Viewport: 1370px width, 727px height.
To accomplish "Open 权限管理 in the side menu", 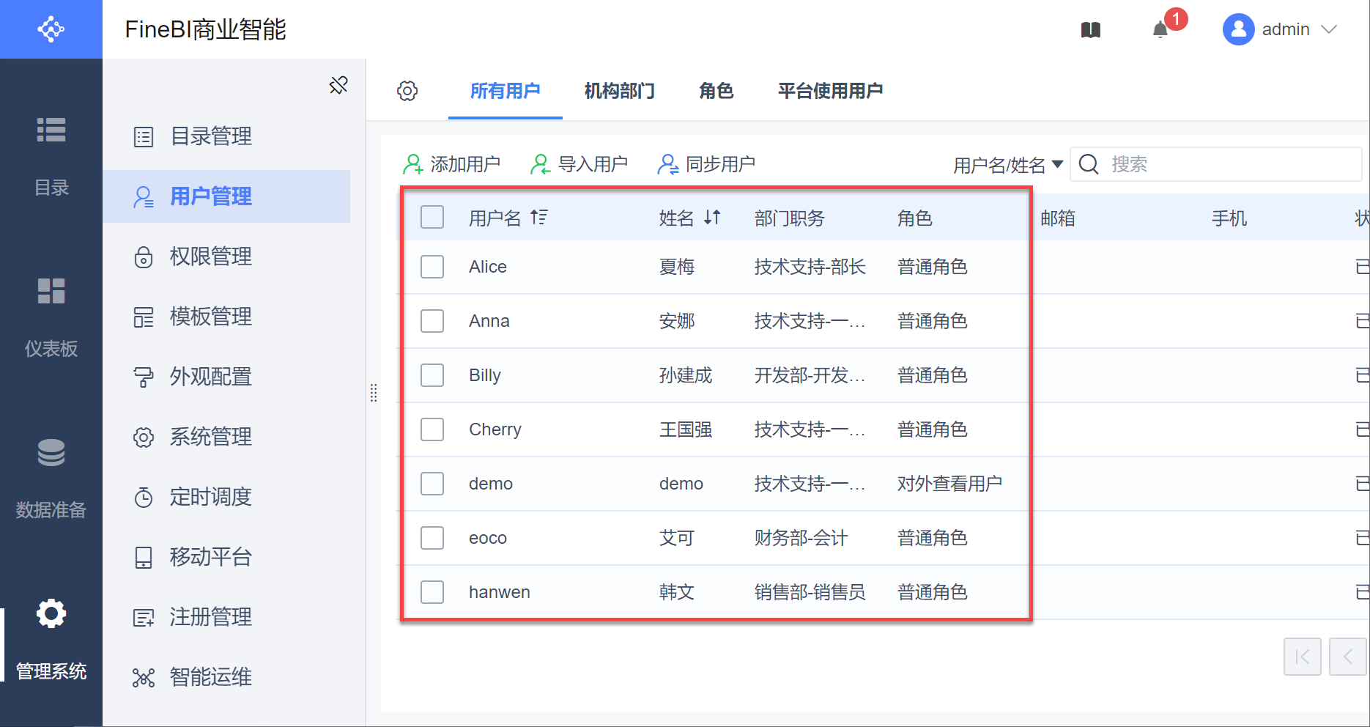I will pos(210,257).
